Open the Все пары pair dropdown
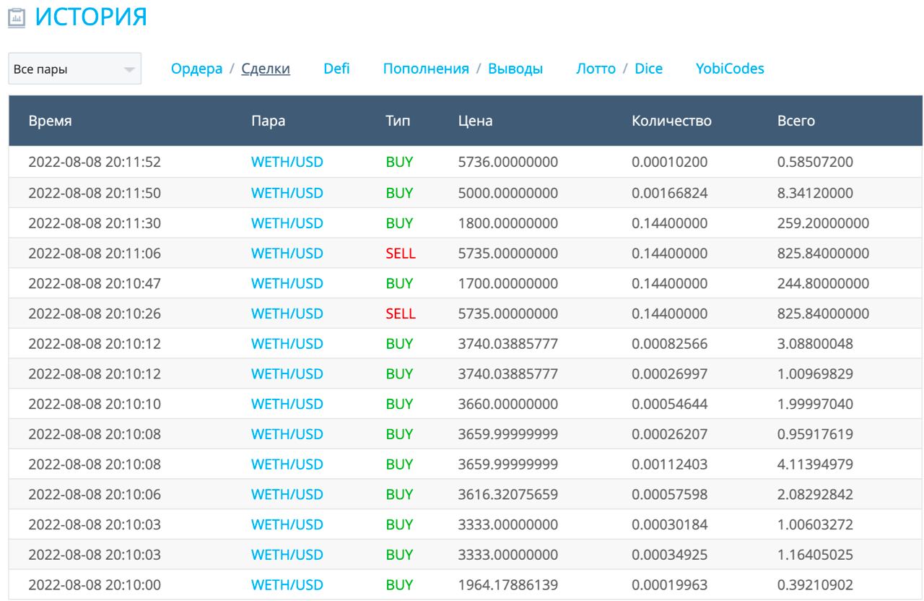 tap(74, 69)
